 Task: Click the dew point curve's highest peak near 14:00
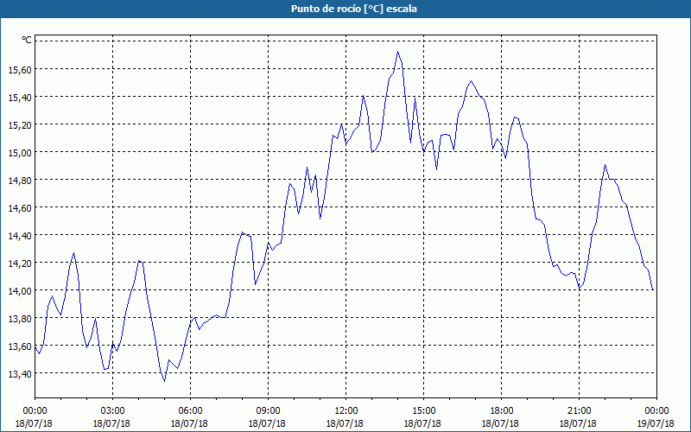coord(397,52)
